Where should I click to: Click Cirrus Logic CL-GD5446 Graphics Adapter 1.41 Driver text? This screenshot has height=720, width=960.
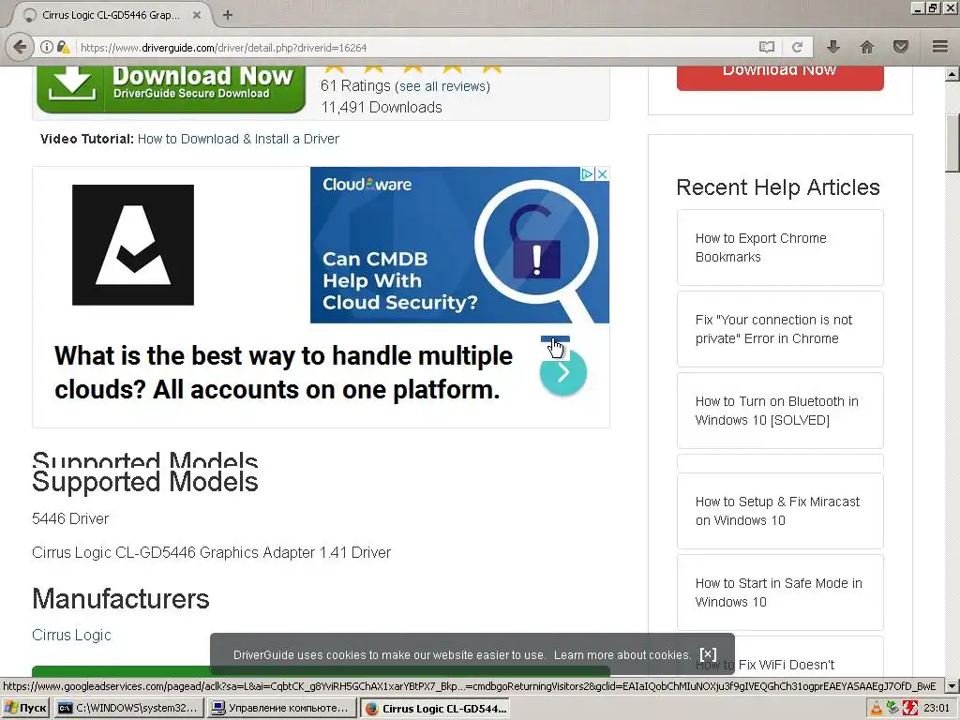[x=211, y=552]
